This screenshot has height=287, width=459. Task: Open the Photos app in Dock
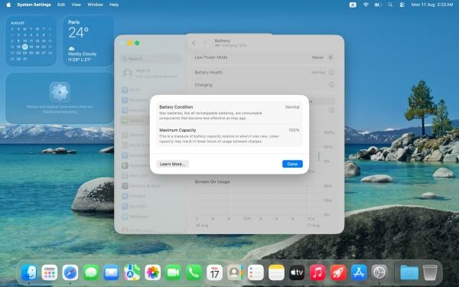tap(153, 272)
